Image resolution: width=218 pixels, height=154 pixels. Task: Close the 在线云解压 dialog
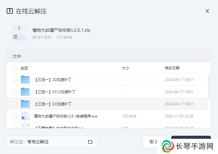(x=207, y=11)
